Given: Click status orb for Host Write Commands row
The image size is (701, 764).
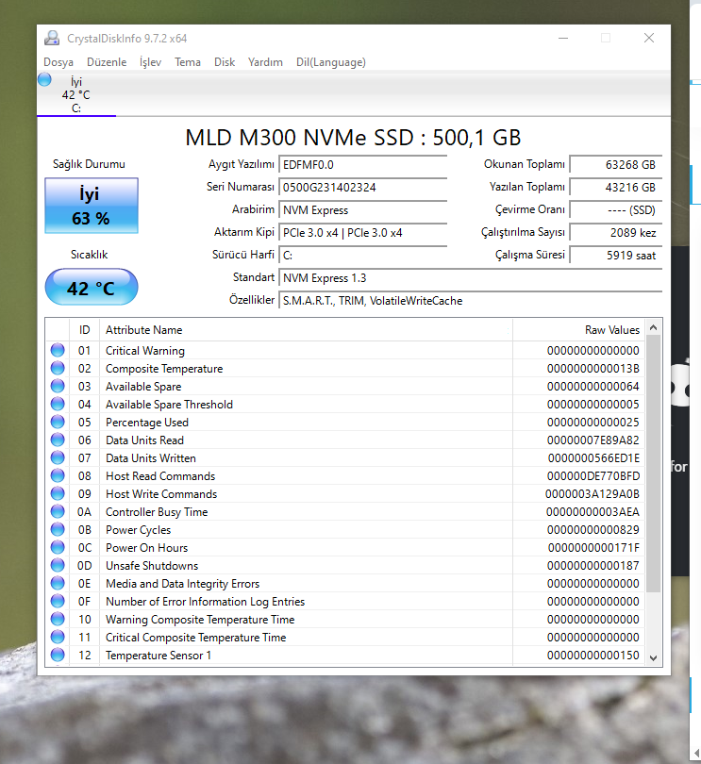Looking at the screenshot, I should click(x=58, y=493).
